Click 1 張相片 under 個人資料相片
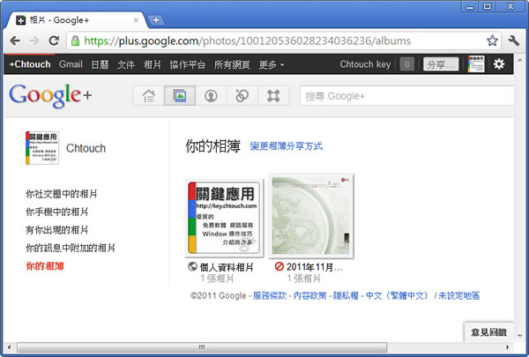This screenshot has height=357, width=529. (217, 279)
